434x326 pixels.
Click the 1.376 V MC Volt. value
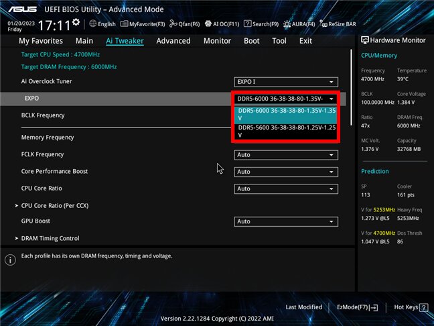coord(370,149)
